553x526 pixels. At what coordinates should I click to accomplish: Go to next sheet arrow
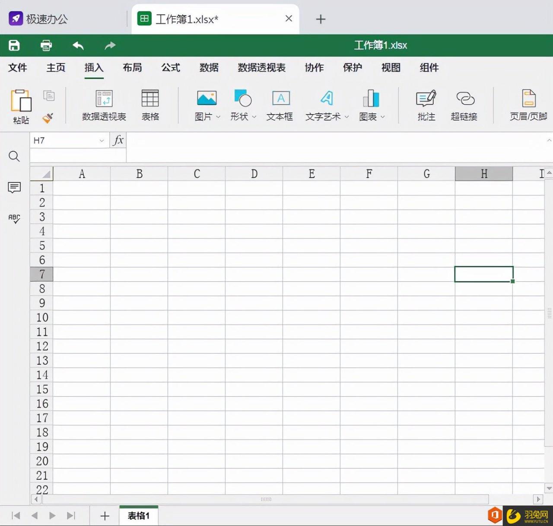(52, 516)
